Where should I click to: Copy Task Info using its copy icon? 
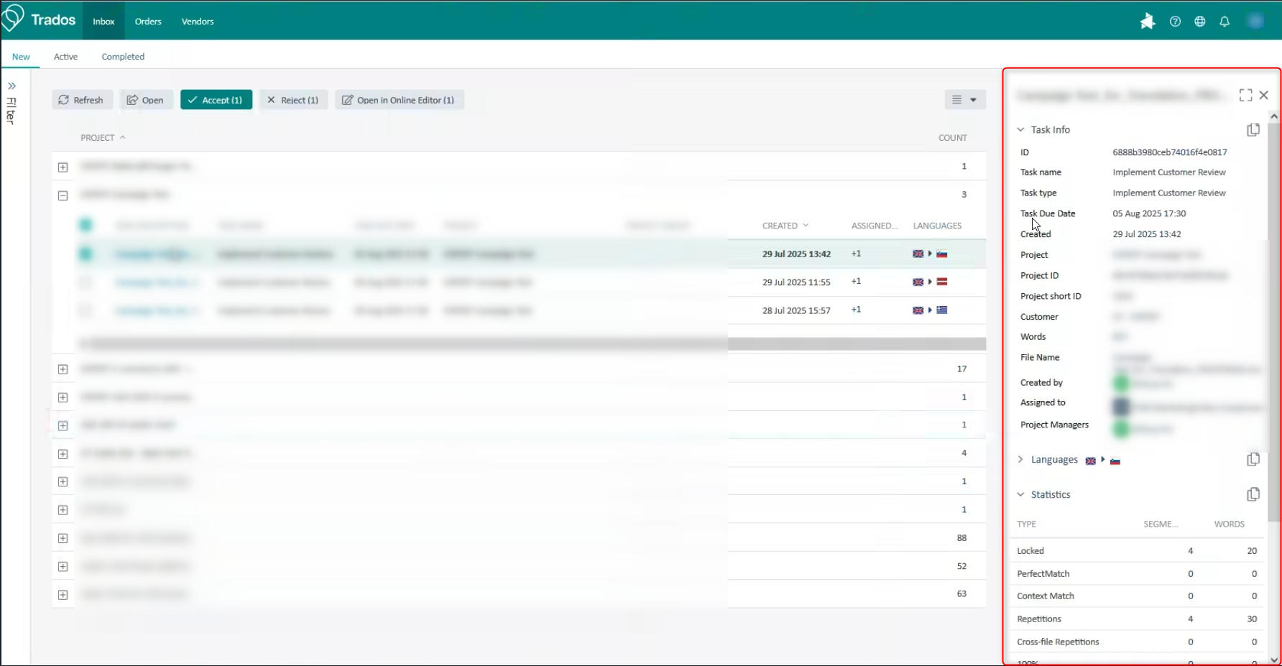1253,129
